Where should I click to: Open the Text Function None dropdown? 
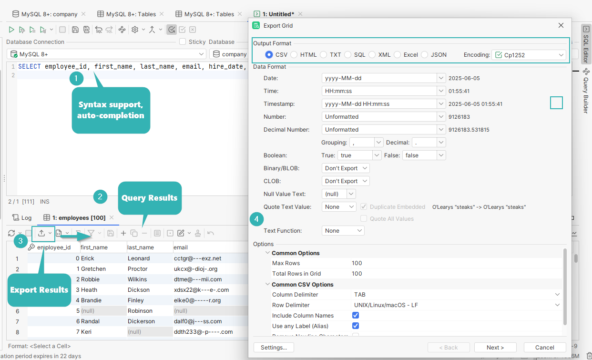pyautogui.click(x=343, y=231)
